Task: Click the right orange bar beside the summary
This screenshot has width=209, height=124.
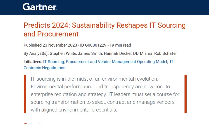Action: pyautogui.click(x=186, y=94)
